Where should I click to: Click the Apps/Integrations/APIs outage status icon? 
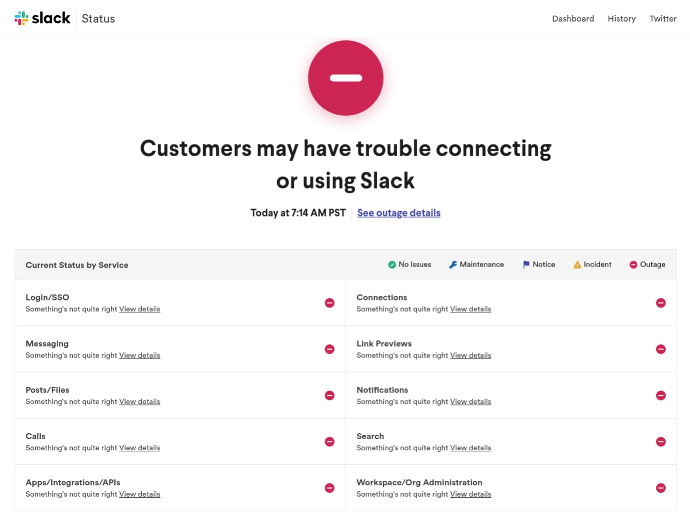coord(330,488)
